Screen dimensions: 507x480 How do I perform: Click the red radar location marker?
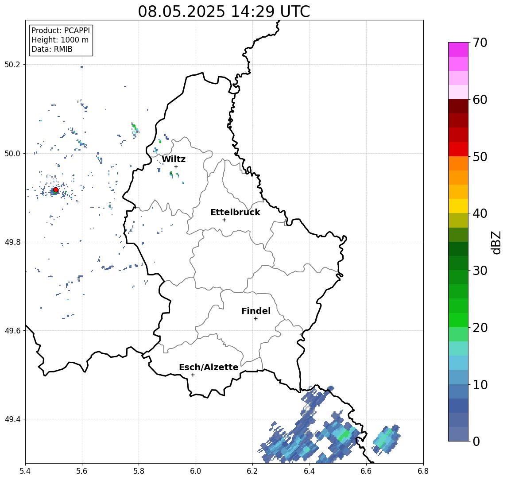[x=56, y=190]
